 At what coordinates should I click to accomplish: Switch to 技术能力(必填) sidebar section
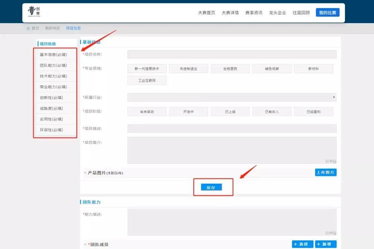coord(53,76)
